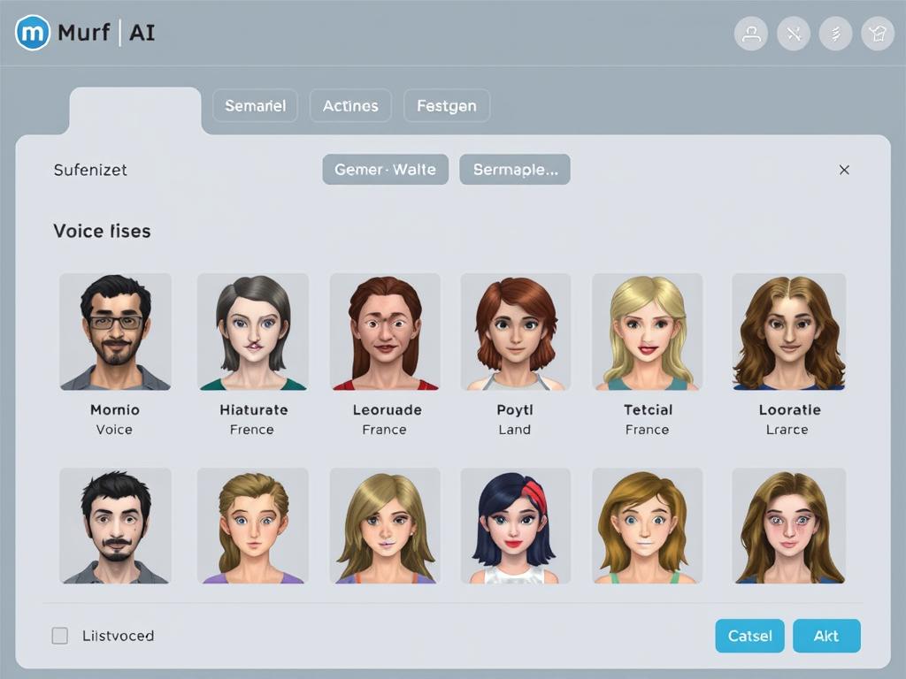
Task: Close the Sufenizet panel with the X
Action: pos(844,170)
